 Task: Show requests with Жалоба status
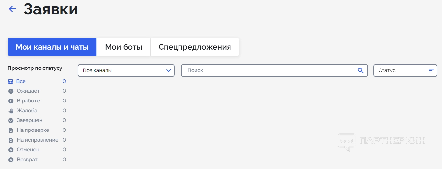pos(27,111)
